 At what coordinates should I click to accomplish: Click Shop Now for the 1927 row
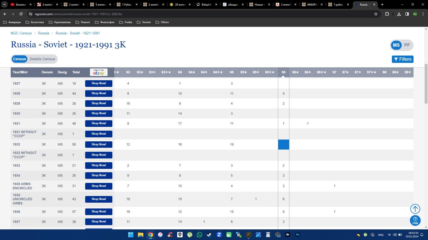[x=99, y=83]
